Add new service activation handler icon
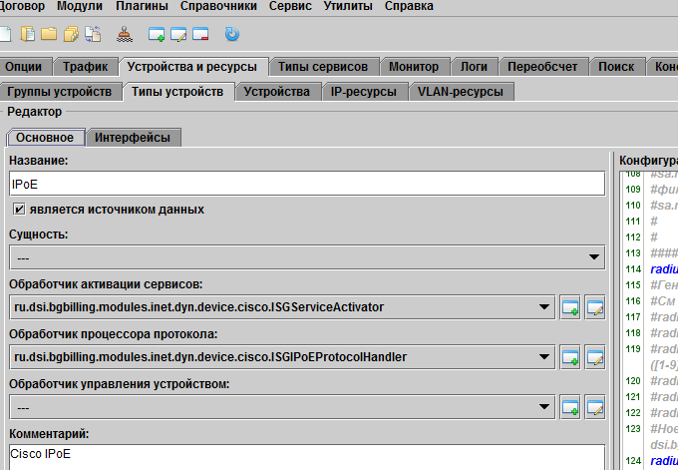 tap(570, 307)
